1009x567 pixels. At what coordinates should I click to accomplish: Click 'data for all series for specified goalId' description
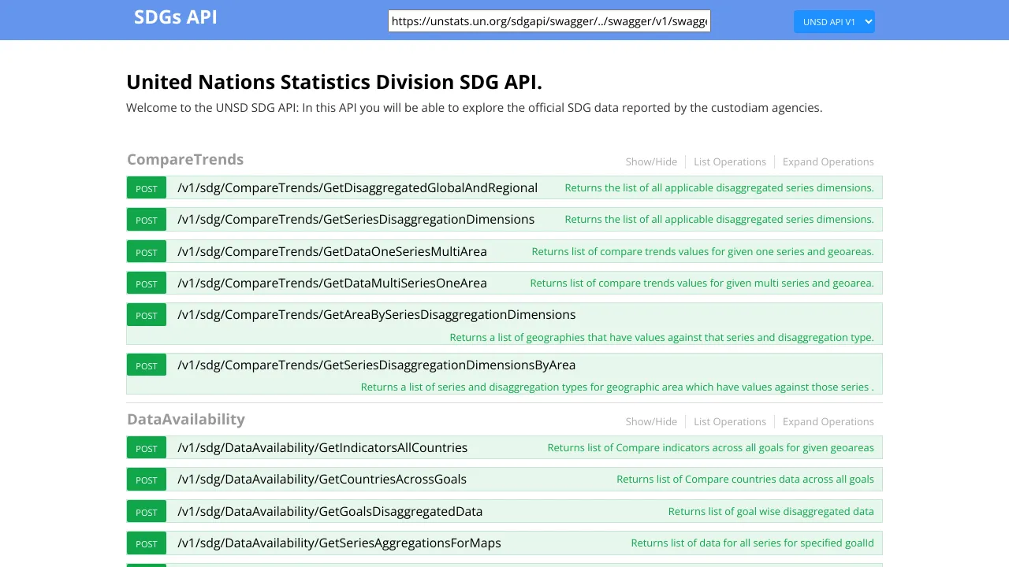(x=752, y=543)
